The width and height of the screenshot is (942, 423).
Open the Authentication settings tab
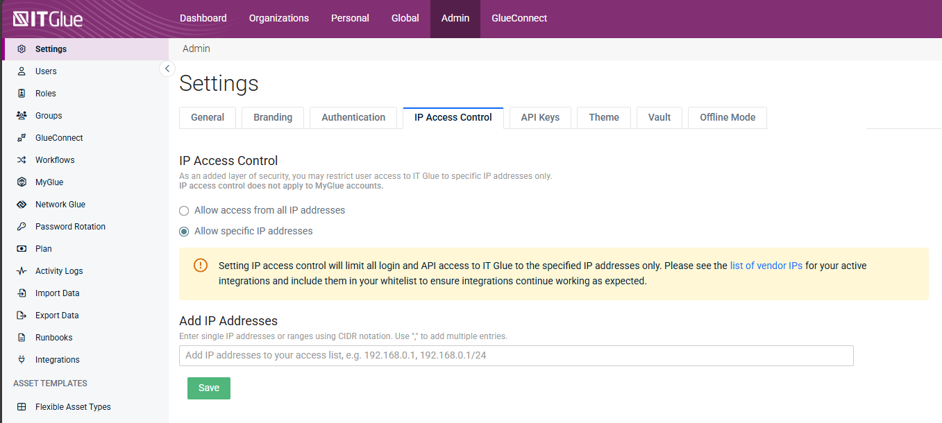coord(353,117)
